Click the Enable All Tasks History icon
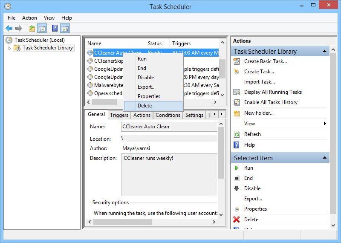 coord(237,102)
